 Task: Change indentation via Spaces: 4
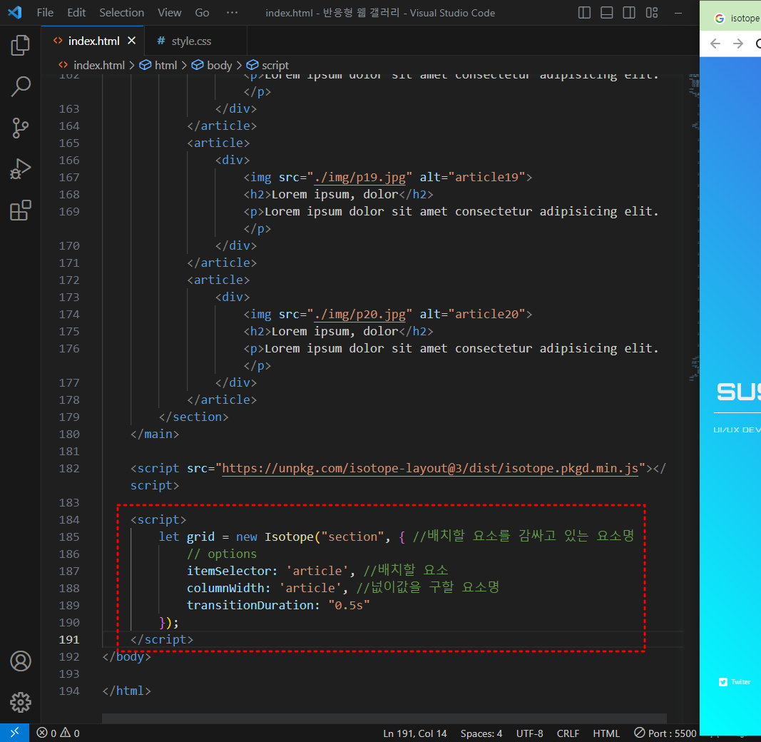pyautogui.click(x=481, y=733)
